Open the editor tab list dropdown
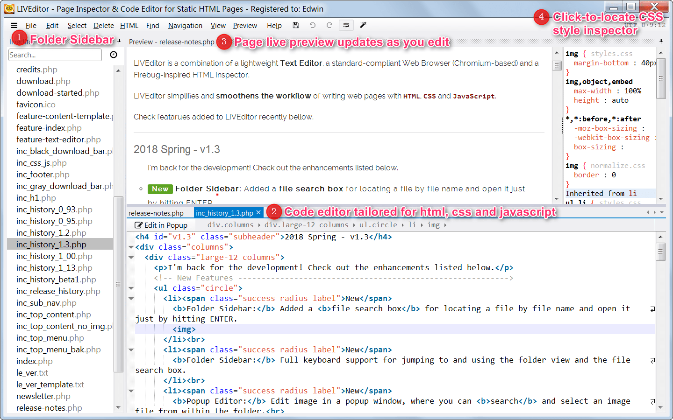 pos(661,212)
